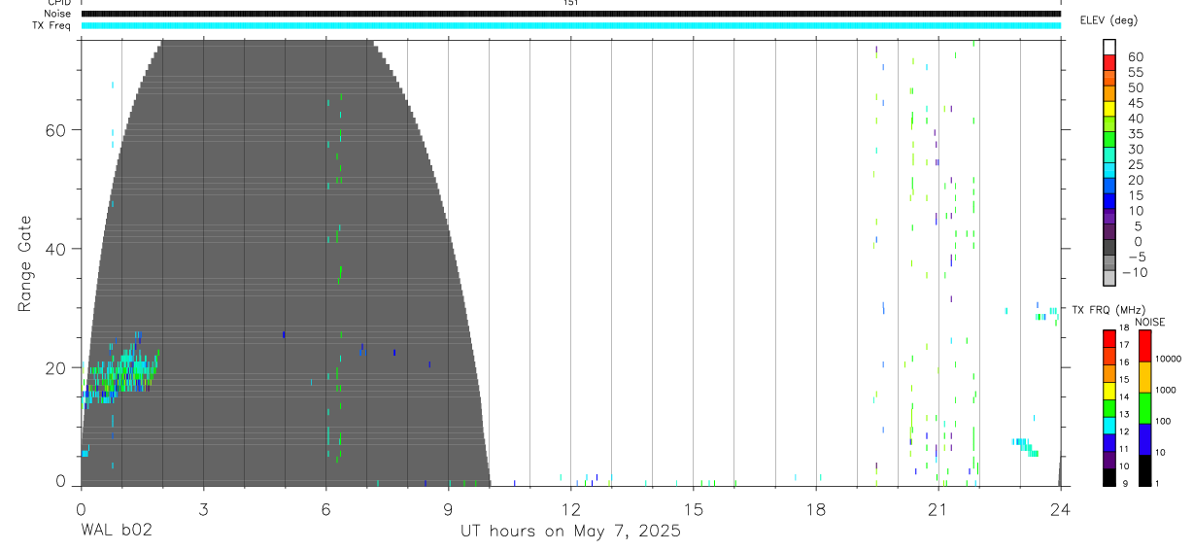1193x551 pixels.
Task: Click the 'TX Freq' row label at top left
Action: (53, 25)
